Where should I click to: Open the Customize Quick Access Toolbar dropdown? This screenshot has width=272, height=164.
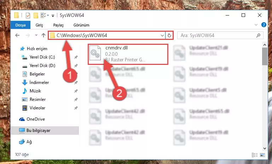53,16
